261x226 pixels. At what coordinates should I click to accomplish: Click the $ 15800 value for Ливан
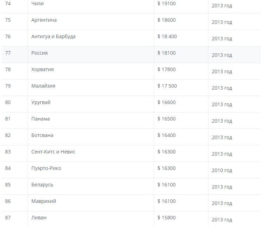tap(166, 218)
